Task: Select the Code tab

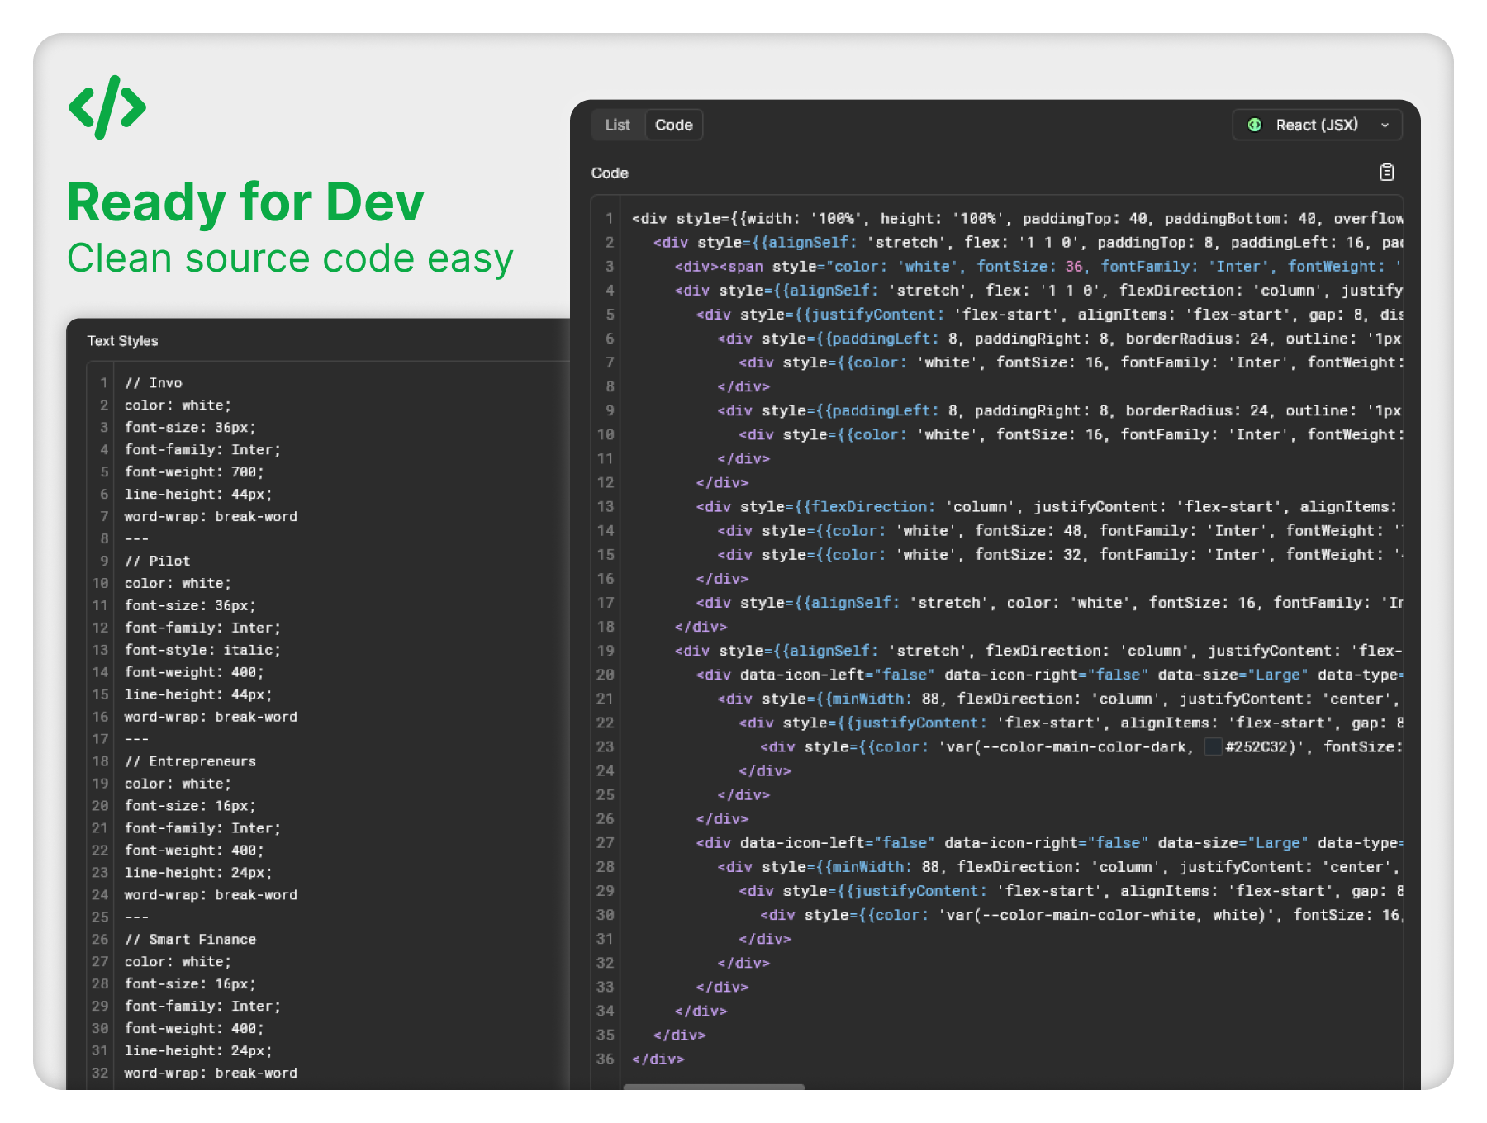Action: coord(673,125)
